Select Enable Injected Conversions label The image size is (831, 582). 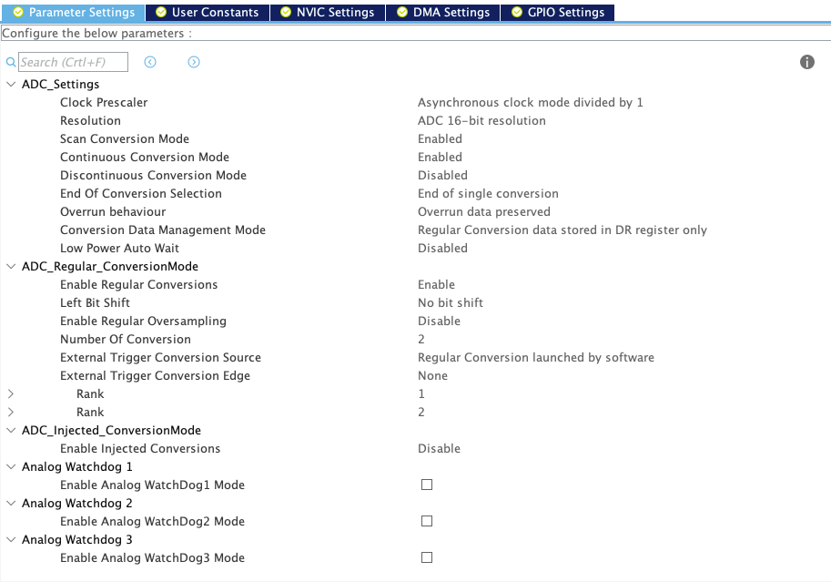click(x=140, y=448)
